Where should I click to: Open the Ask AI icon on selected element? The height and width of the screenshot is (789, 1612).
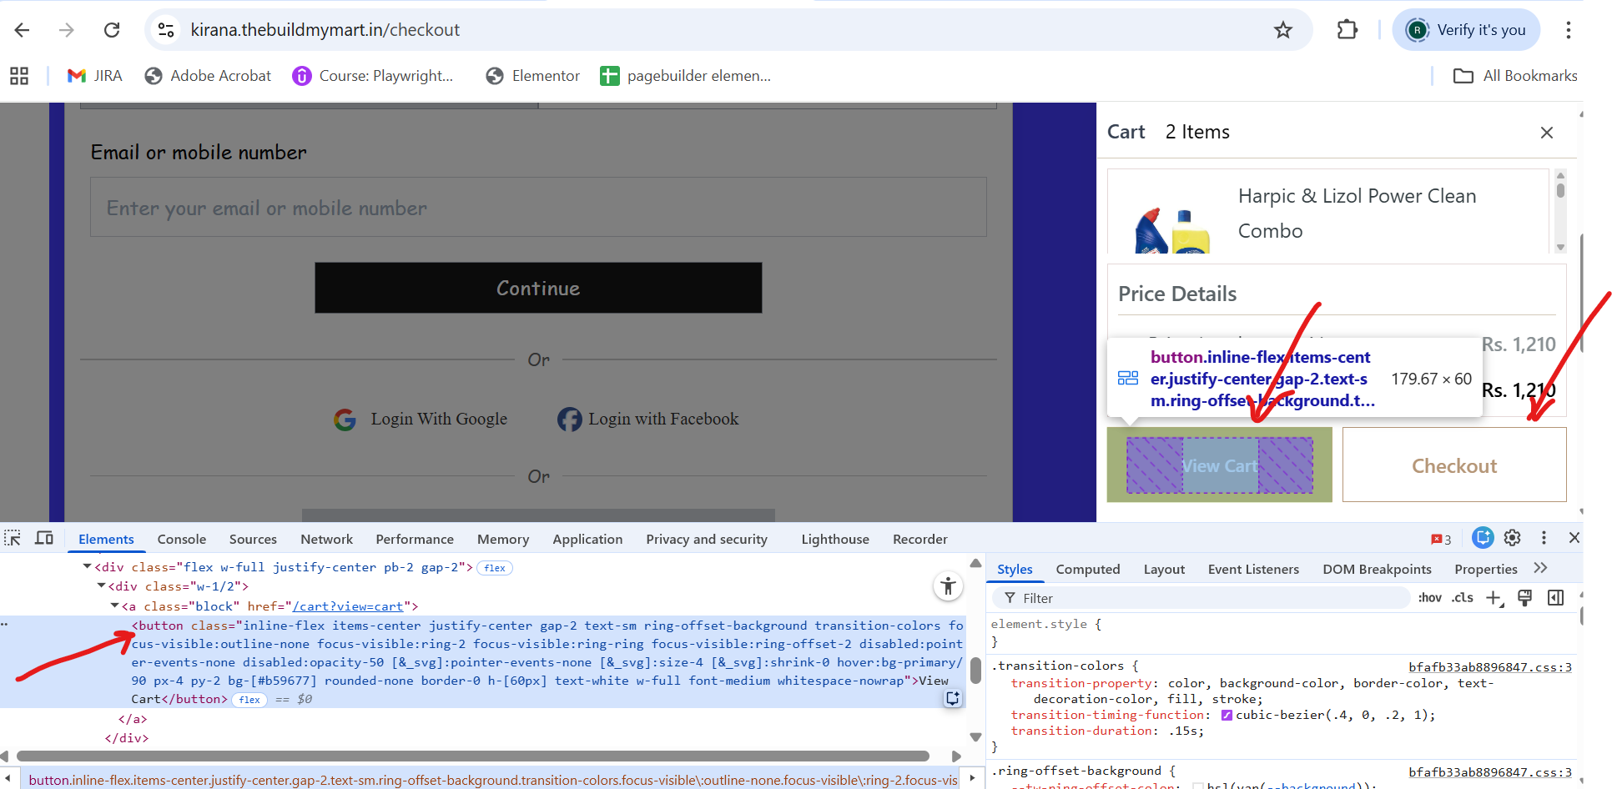pyautogui.click(x=952, y=698)
